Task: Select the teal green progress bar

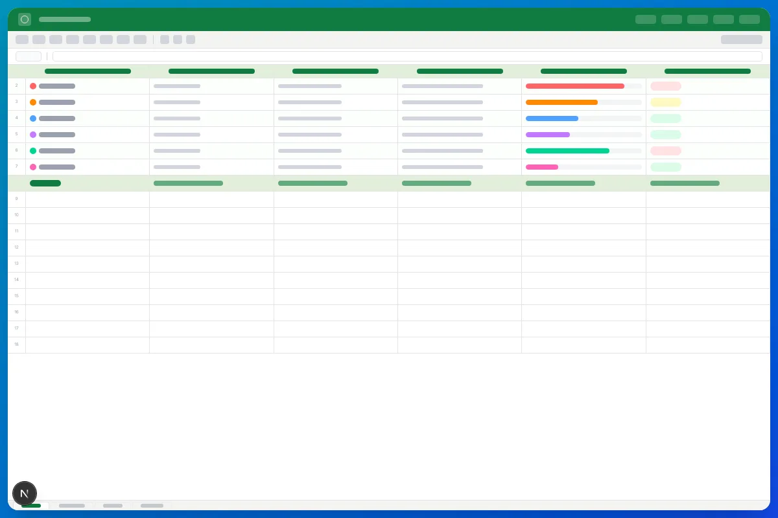Action: pyautogui.click(x=567, y=151)
